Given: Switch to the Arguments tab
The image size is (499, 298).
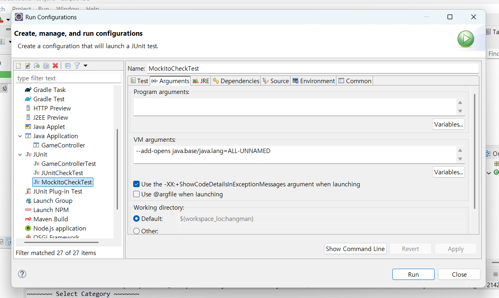Looking at the screenshot, I should point(170,81).
